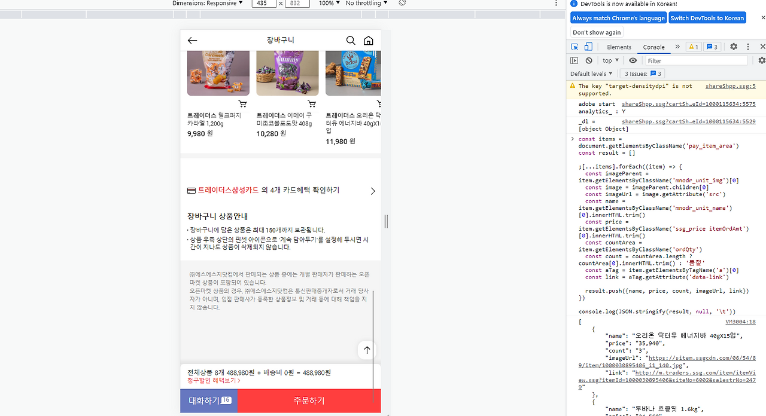This screenshot has height=416, width=766.
Task: Toggle the device toolbar icon
Action: pyautogui.click(x=587, y=47)
